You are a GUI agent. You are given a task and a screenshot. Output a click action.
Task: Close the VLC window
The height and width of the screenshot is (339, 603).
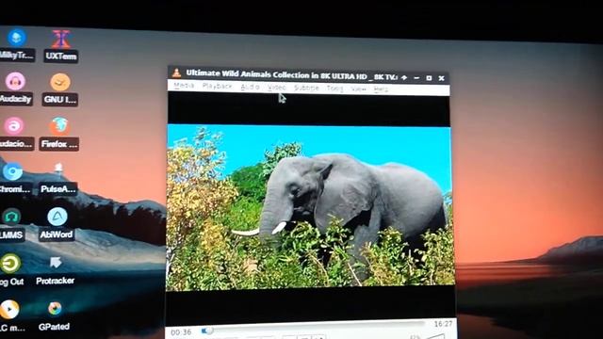click(442, 78)
